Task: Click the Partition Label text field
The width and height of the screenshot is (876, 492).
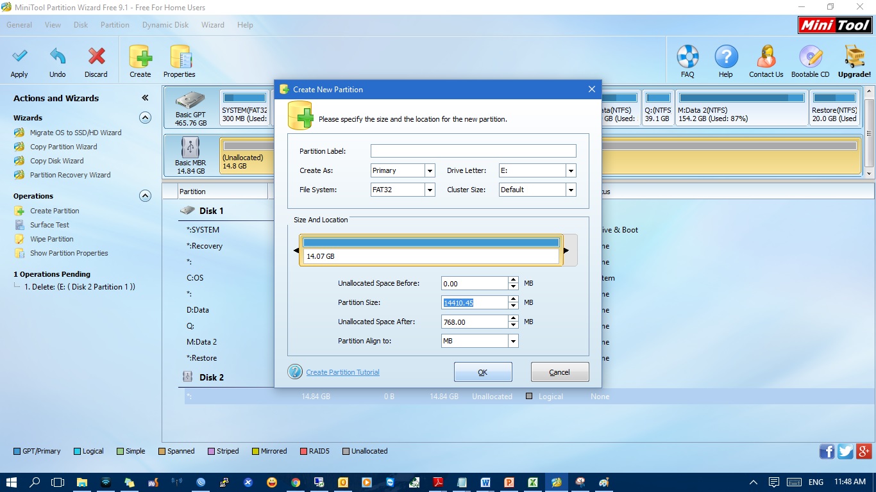Action: pyautogui.click(x=473, y=151)
